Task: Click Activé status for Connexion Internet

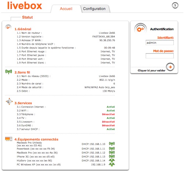Action: 111,107
